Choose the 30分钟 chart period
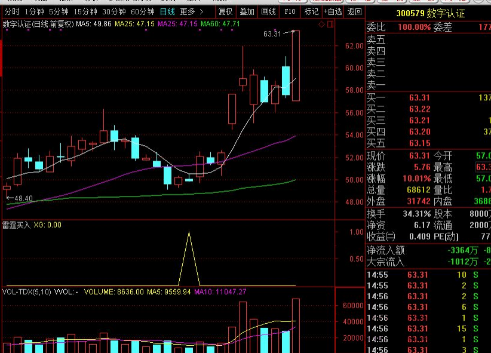The image size is (491, 353). point(113,11)
